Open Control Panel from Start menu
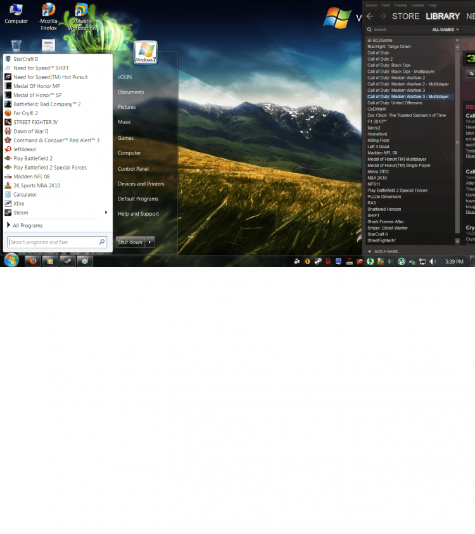The width and height of the screenshot is (475, 534). click(133, 169)
